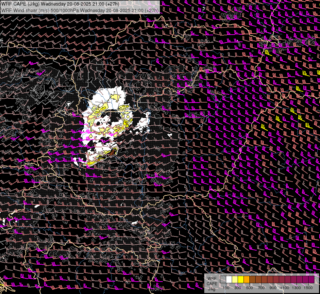Click the '500' legend scale label

249,288
